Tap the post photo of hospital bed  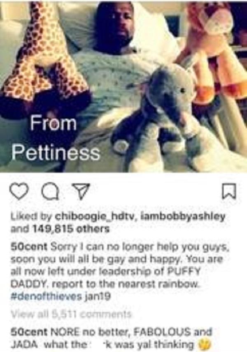click(x=123, y=86)
